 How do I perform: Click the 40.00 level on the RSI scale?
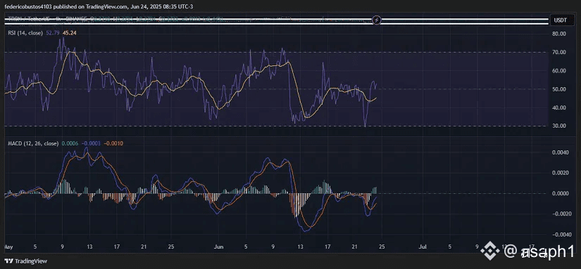(558, 107)
